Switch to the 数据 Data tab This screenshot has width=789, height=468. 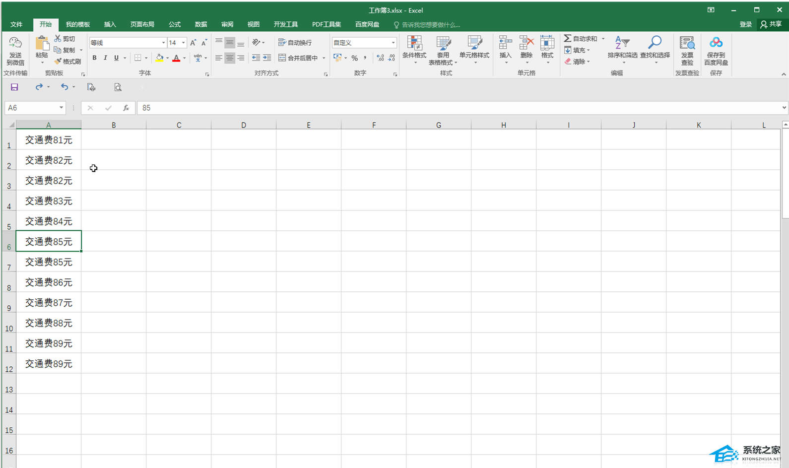(201, 24)
